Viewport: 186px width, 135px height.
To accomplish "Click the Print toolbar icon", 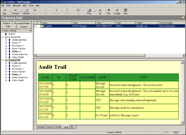I will [89, 10].
